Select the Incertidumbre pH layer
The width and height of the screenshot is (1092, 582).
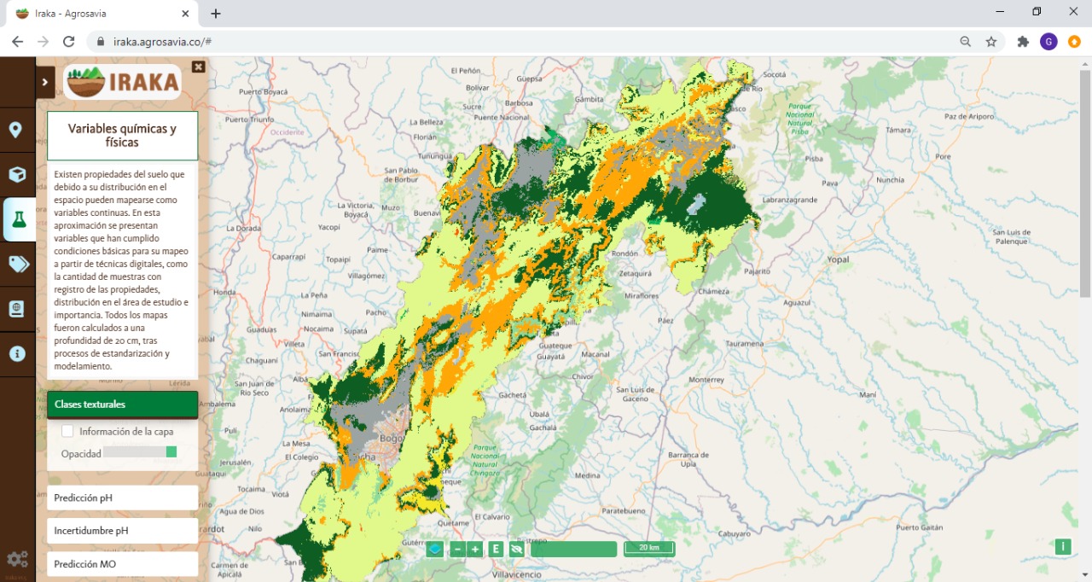(x=122, y=531)
